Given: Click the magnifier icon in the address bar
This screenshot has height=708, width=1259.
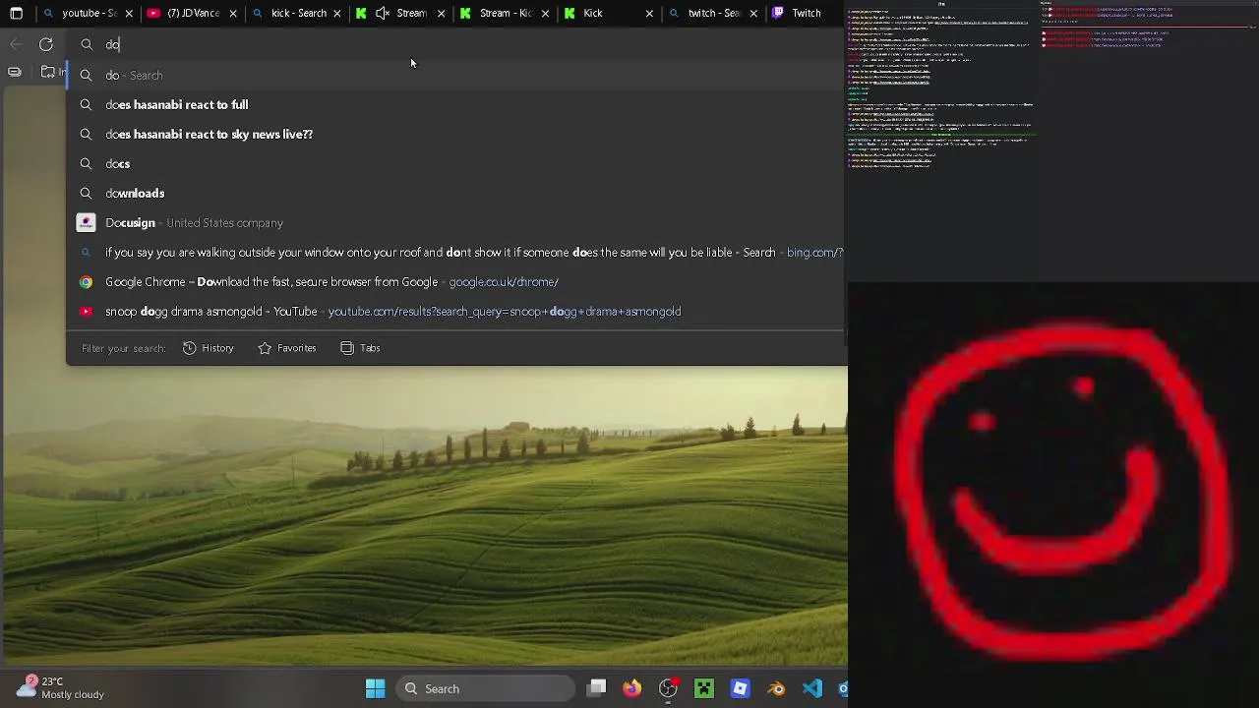Looking at the screenshot, I should point(87,44).
